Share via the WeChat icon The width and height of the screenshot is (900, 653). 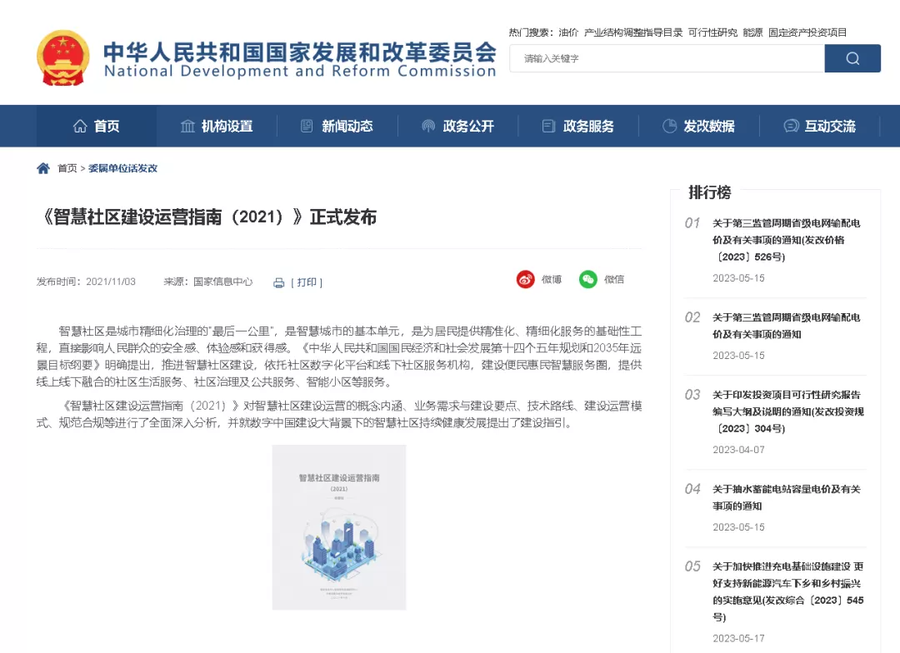tap(587, 280)
